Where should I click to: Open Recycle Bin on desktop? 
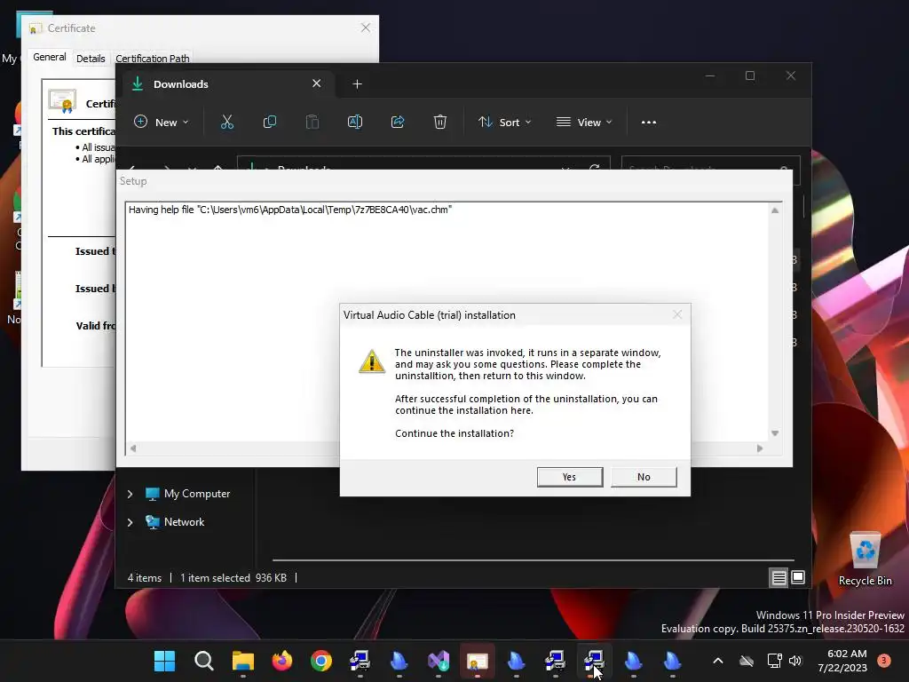[865, 559]
